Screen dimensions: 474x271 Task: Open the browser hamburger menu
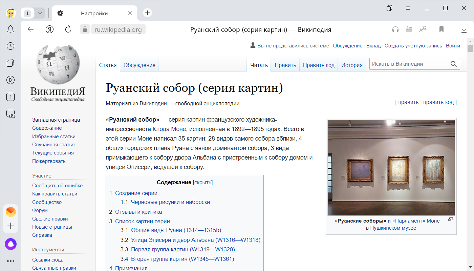[408, 8]
